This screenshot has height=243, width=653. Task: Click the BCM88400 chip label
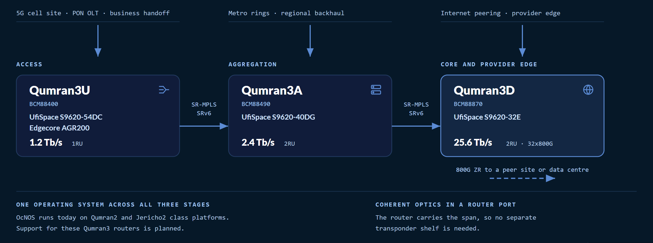(44, 104)
